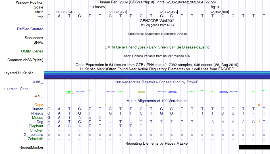270x154 pixels.
Task: Click the Mouse species row label
Action: (38, 118)
